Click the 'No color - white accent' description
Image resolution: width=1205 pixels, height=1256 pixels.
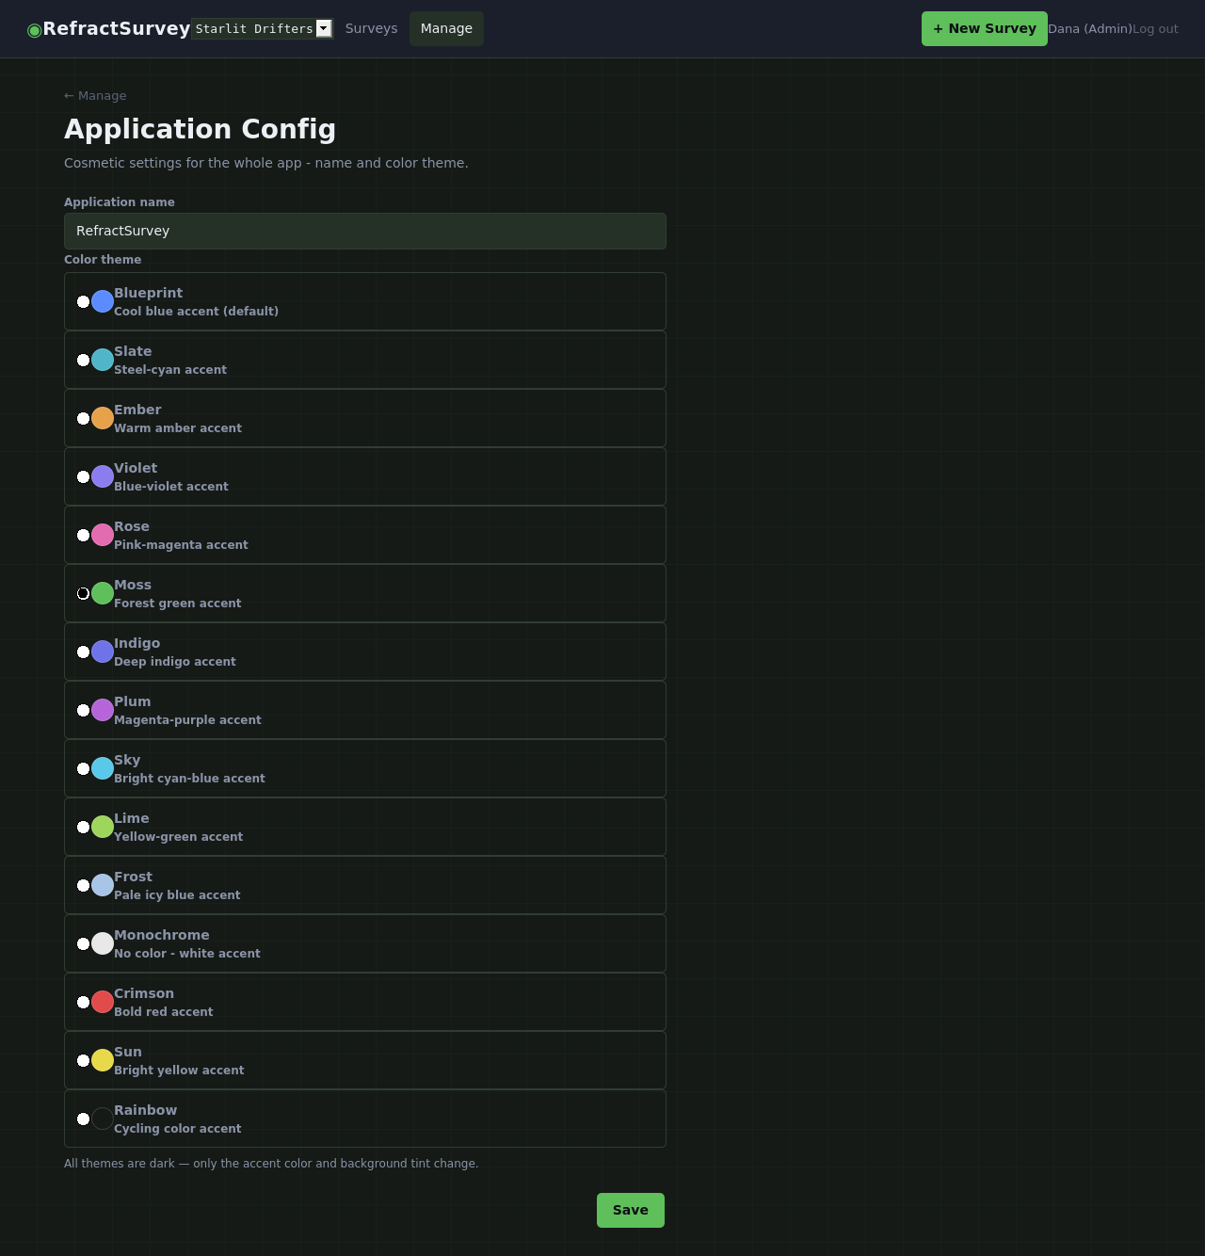pyautogui.click(x=187, y=954)
